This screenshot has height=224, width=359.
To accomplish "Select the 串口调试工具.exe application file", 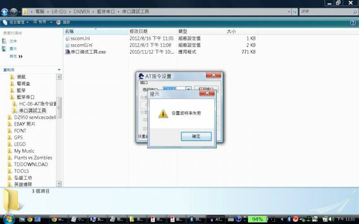I will tap(88, 52).
